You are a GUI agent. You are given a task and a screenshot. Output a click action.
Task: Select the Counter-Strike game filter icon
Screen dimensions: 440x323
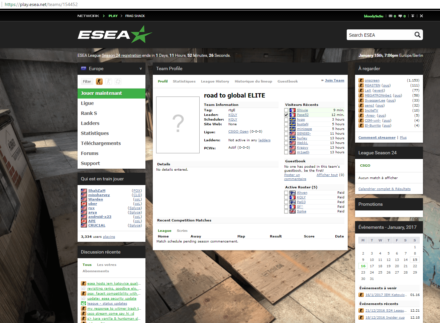(x=99, y=82)
